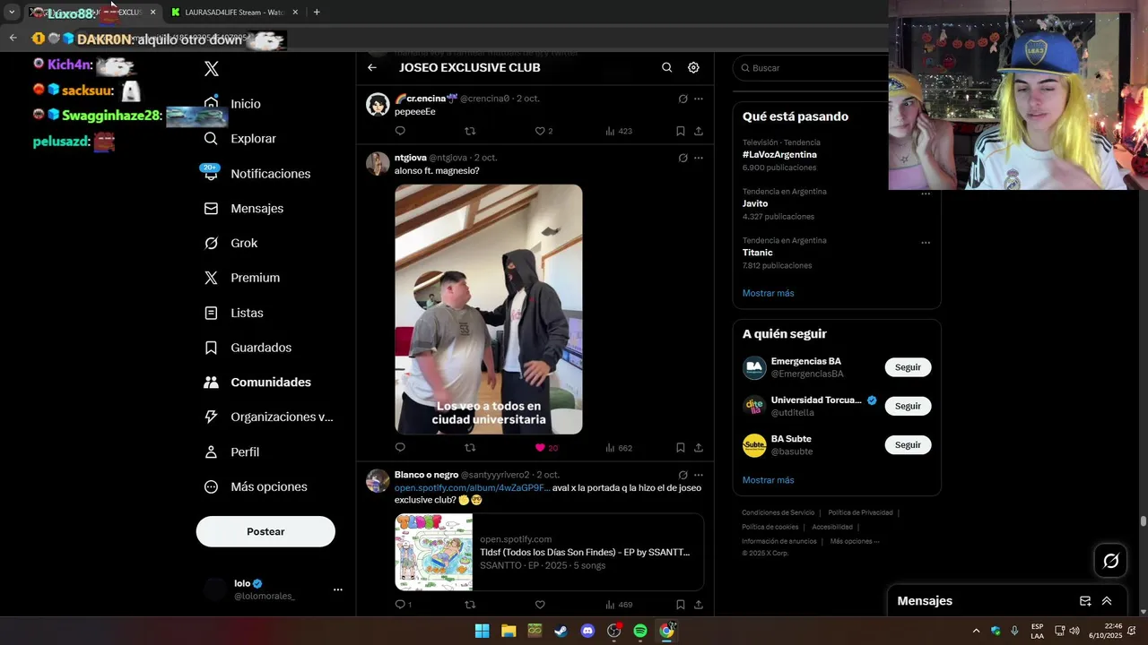This screenshot has width=1148, height=645.
Task: Open a new browser tab
Action: point(317,13)
